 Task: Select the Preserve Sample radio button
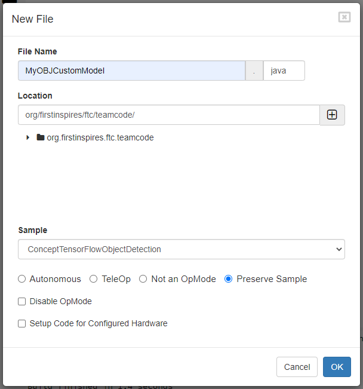coord(228,279)
